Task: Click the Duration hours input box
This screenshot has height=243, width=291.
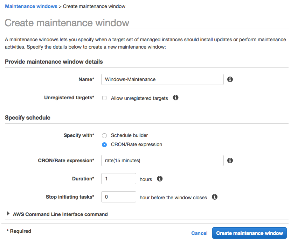Action: tap(118, 179)
